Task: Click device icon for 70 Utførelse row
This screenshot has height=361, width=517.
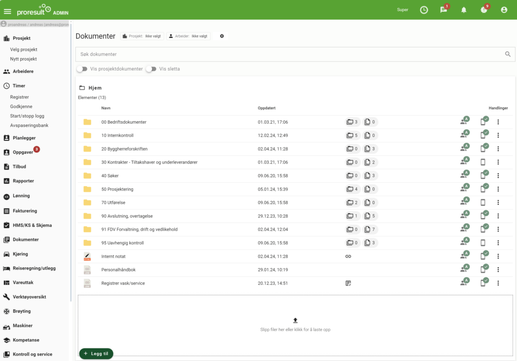Action: [483, 202]
